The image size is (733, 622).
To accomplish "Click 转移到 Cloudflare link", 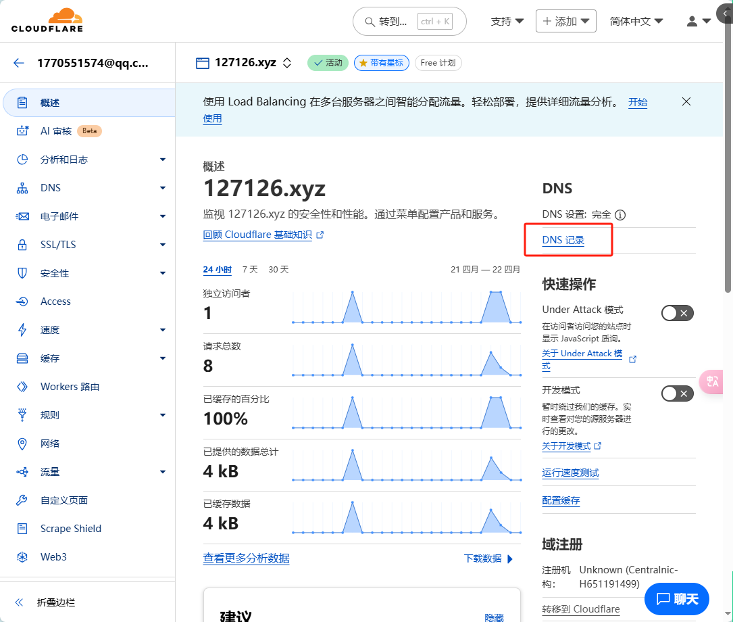I will point(580,609).
